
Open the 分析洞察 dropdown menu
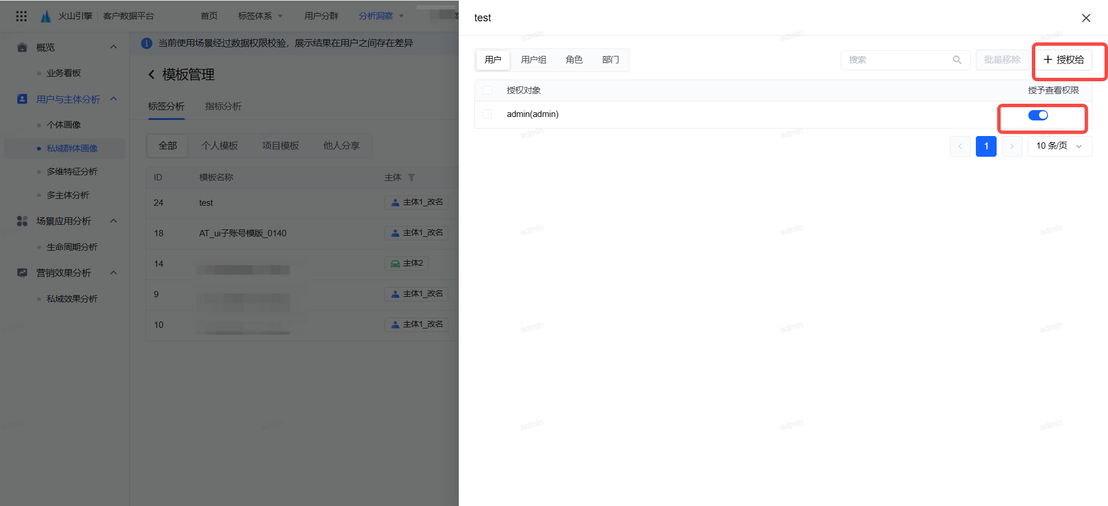coord(381,16)
